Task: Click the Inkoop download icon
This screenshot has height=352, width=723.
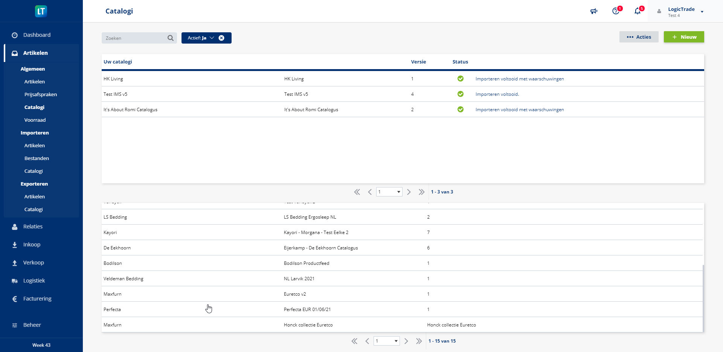Action: [x=15, y=245]
